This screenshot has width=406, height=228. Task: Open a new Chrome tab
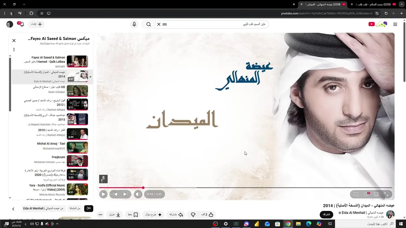click(x=294, y=4)
